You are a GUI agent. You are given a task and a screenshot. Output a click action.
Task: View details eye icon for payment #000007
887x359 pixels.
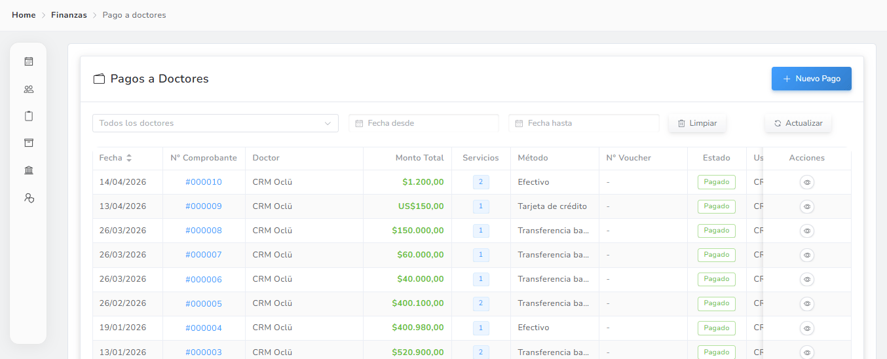coord(807,255)
